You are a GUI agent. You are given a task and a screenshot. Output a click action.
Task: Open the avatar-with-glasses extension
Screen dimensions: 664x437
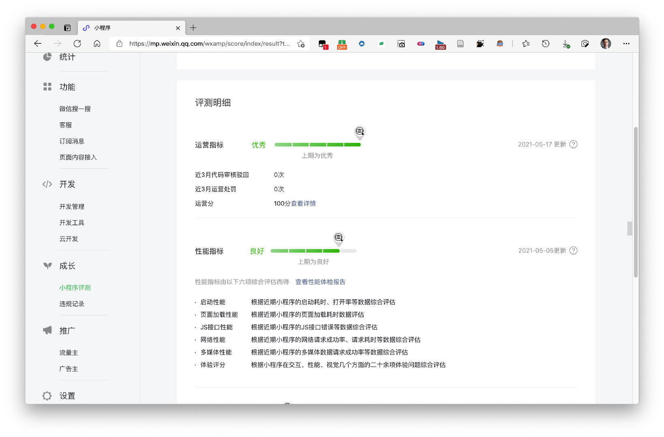500,44
